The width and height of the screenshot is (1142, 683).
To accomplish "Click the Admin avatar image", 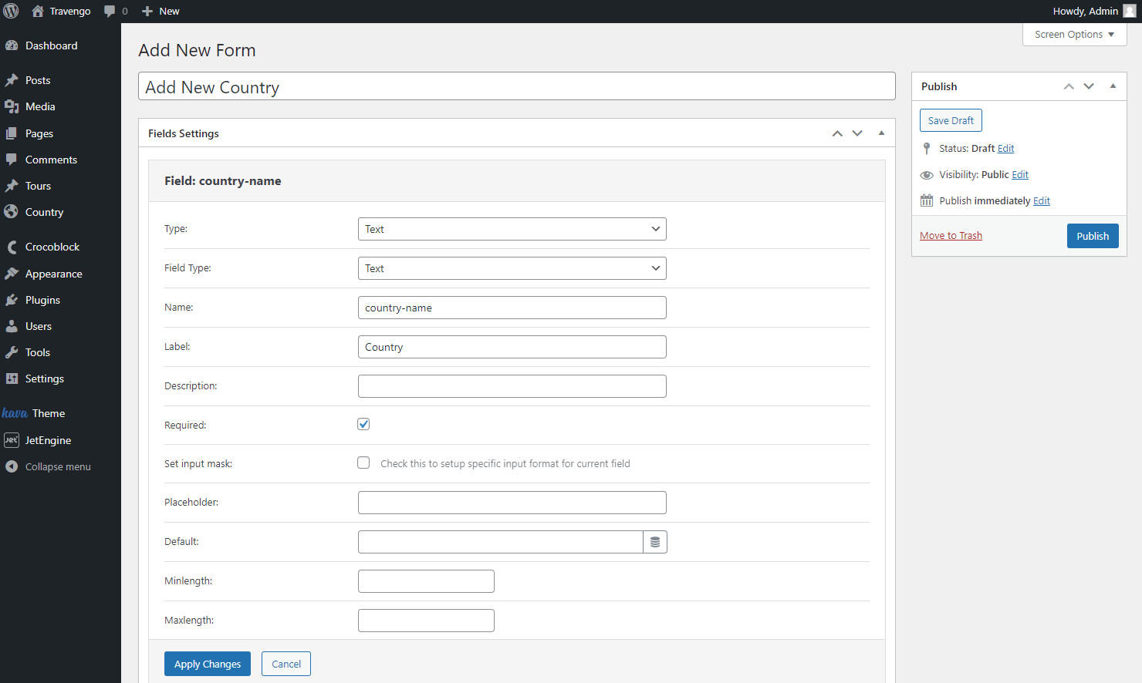I will pyautogui.click(x=1129, y=11).
